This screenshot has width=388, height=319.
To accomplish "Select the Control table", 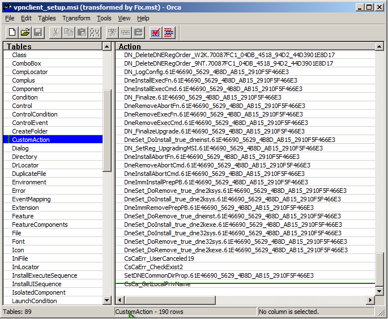I will pyautogui.click(x=53, y=106).
